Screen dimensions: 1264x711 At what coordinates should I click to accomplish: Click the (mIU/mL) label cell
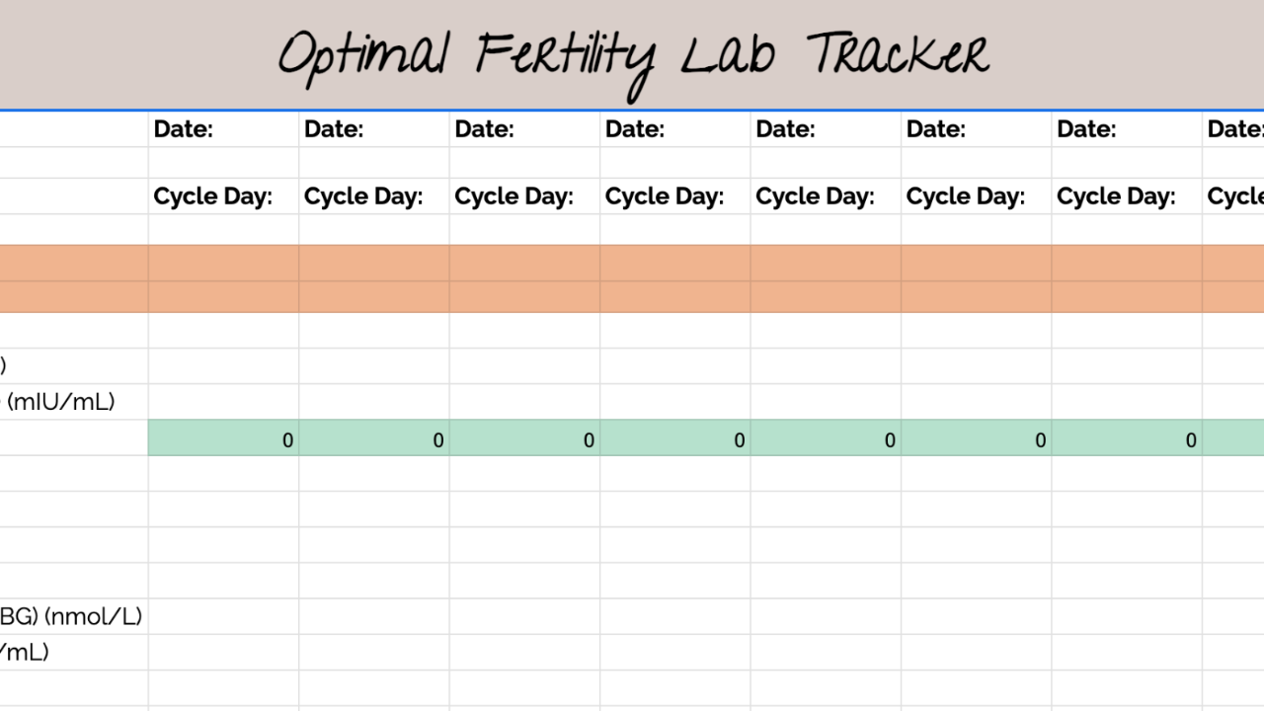69,402
